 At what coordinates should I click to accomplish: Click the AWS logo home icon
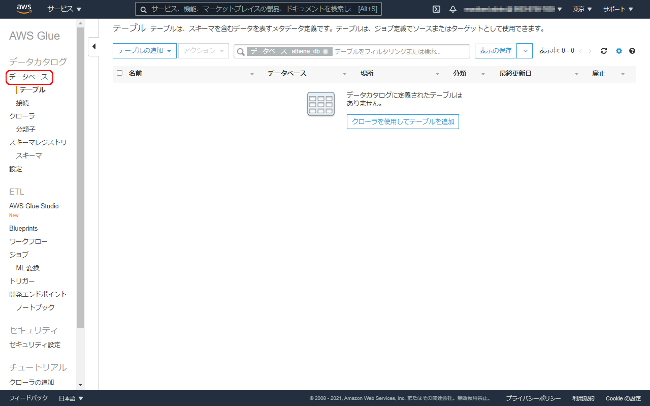point(24,9)
